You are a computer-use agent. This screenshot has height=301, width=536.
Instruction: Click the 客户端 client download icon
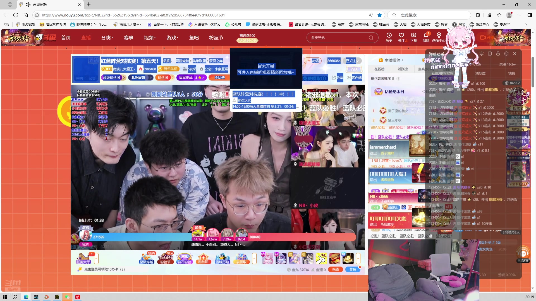[x=354, y=78]
